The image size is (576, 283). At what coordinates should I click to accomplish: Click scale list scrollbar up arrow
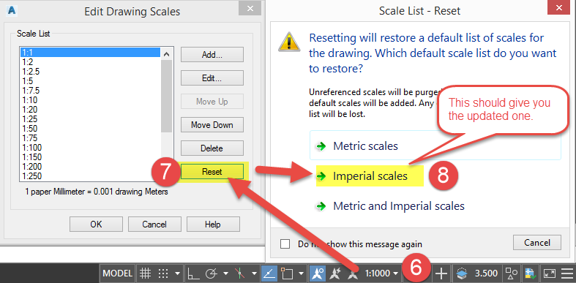coord(166,54)
